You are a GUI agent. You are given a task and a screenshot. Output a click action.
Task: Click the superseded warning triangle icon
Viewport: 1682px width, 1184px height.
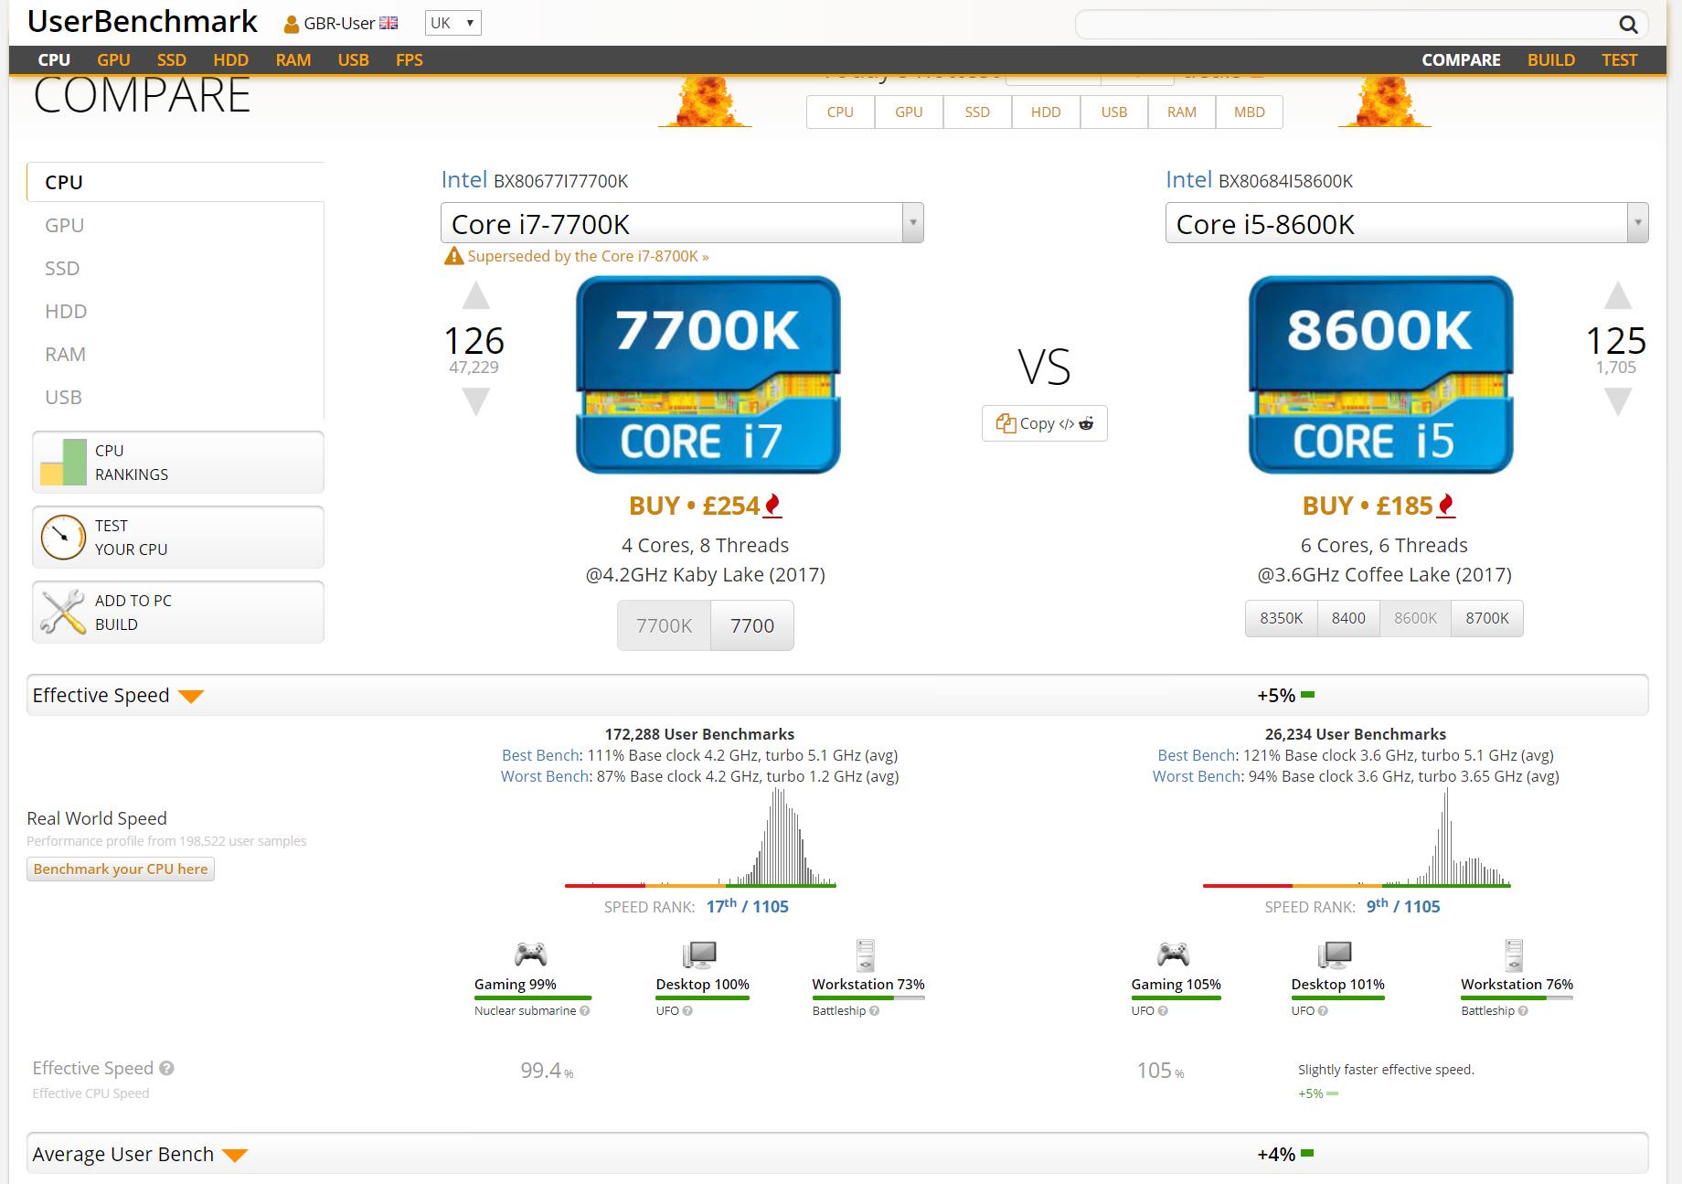(453, 257)
